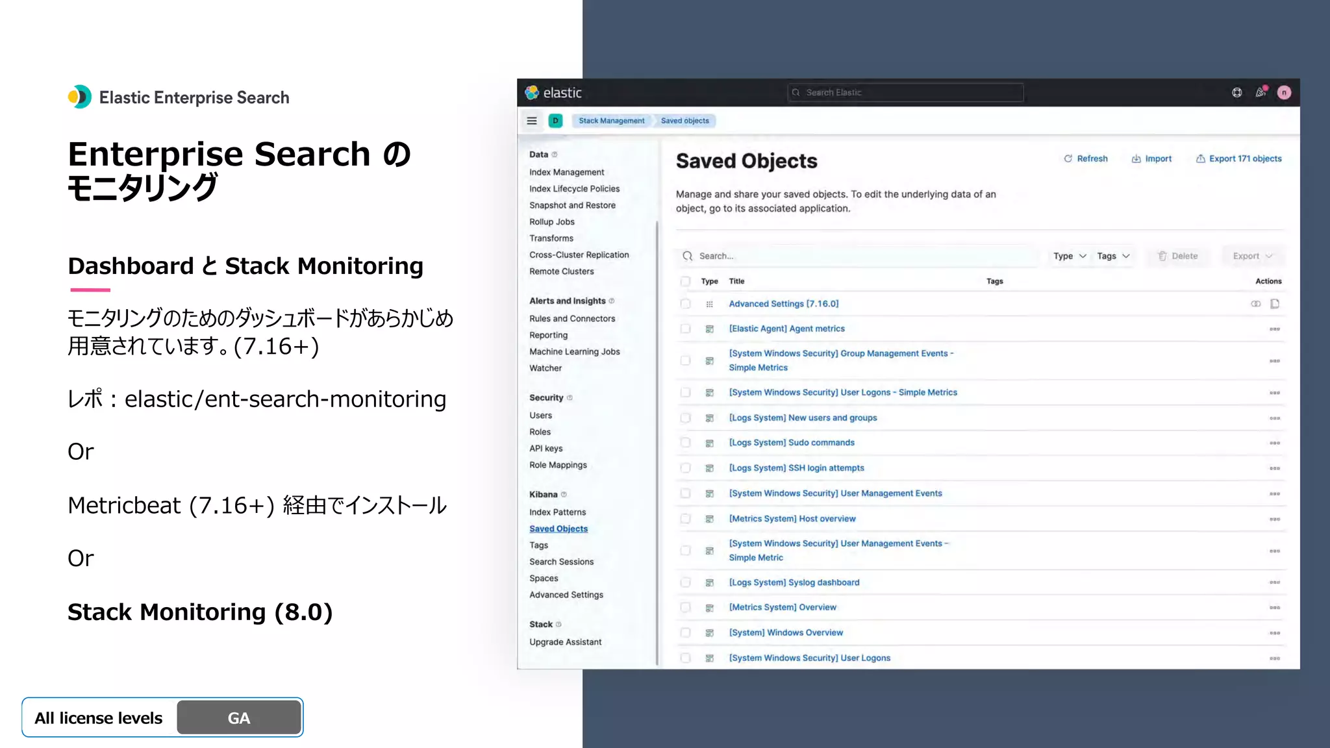Open actions menu for SSH login attempts
This screenshot has width=1330, height=748.
pos(1275,468)
